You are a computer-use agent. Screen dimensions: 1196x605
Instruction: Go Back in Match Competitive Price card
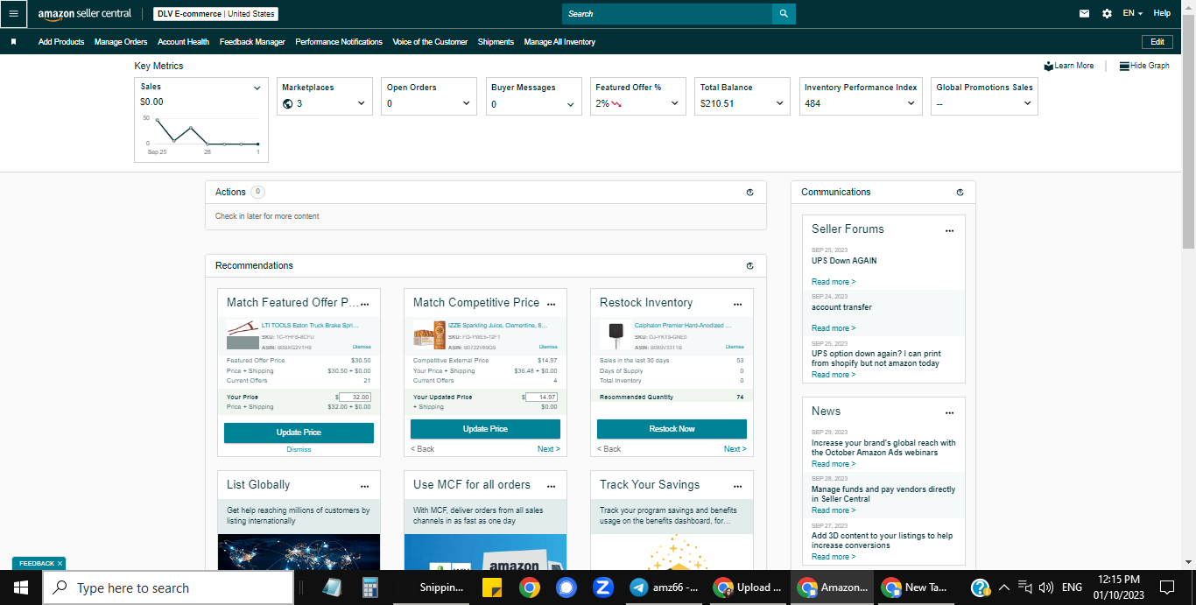click(422, 449)
